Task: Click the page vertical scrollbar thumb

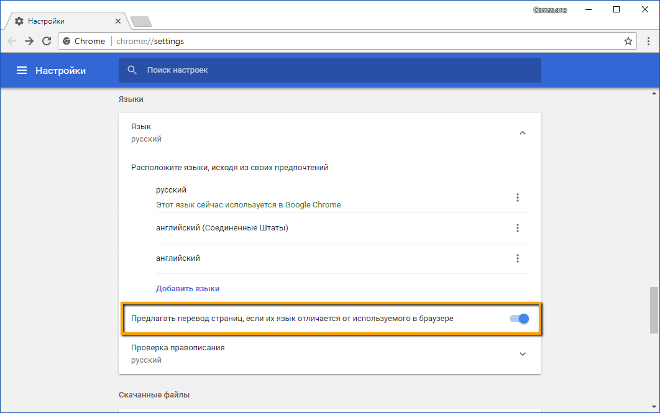Action: 654,311
